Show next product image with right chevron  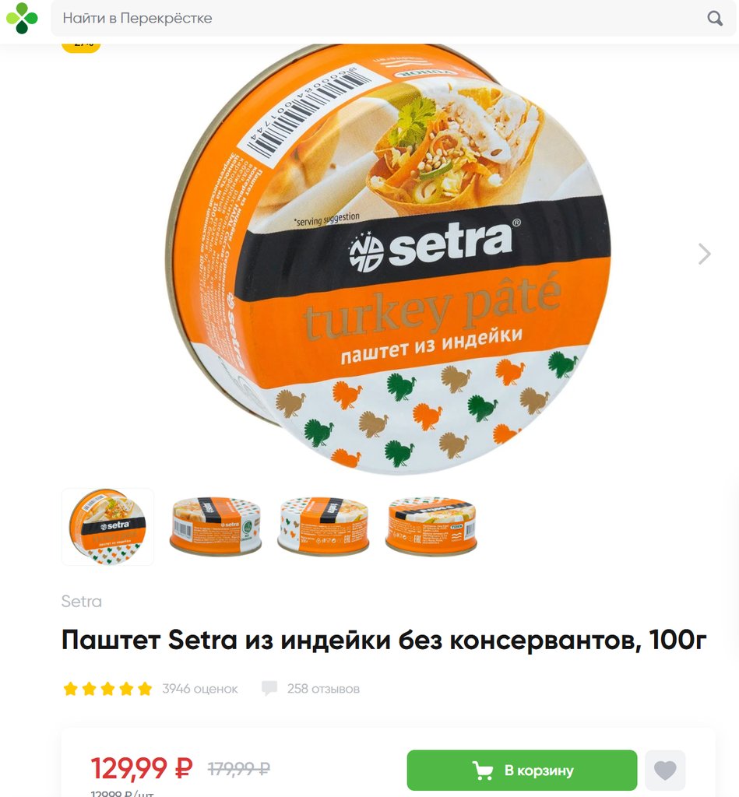tap(705, 254)
